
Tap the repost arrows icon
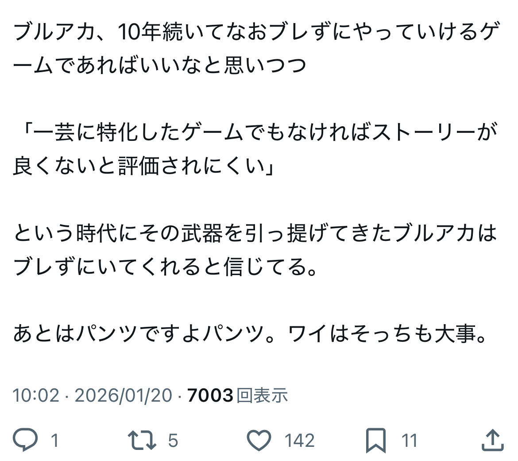[x=142, y=440]
